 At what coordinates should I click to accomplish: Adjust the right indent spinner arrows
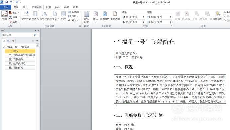[x=144, y=22]
